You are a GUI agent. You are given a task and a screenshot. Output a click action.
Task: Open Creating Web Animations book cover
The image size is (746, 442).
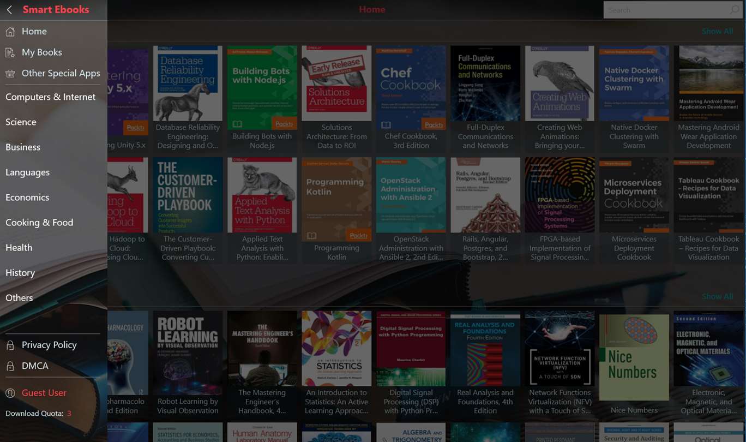[x=559, y=83]
